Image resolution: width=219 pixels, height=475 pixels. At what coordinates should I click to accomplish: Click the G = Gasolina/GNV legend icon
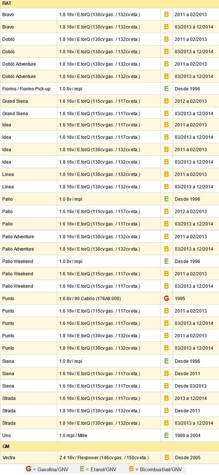[x=28, y=469]
